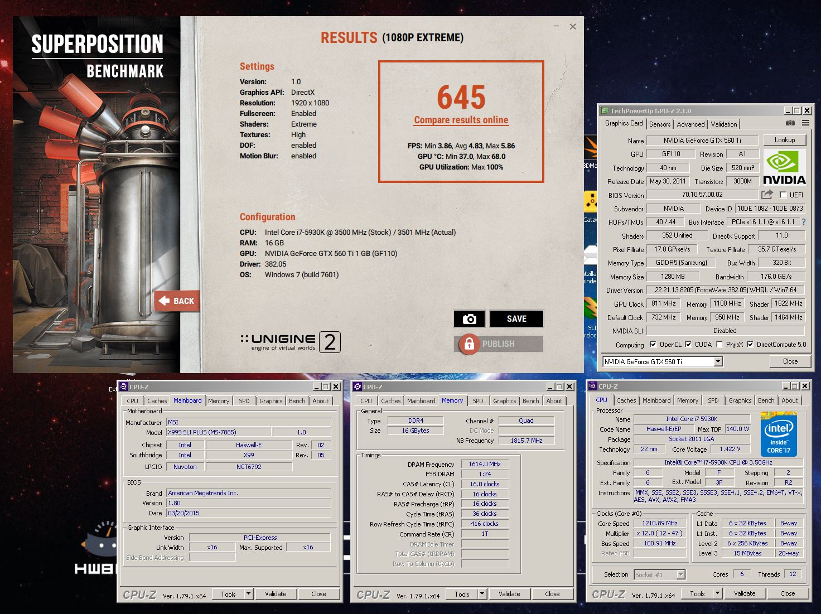Click Tools button in the Memory CPU-Z window
The image size is (821, 614).
point(462,594)
